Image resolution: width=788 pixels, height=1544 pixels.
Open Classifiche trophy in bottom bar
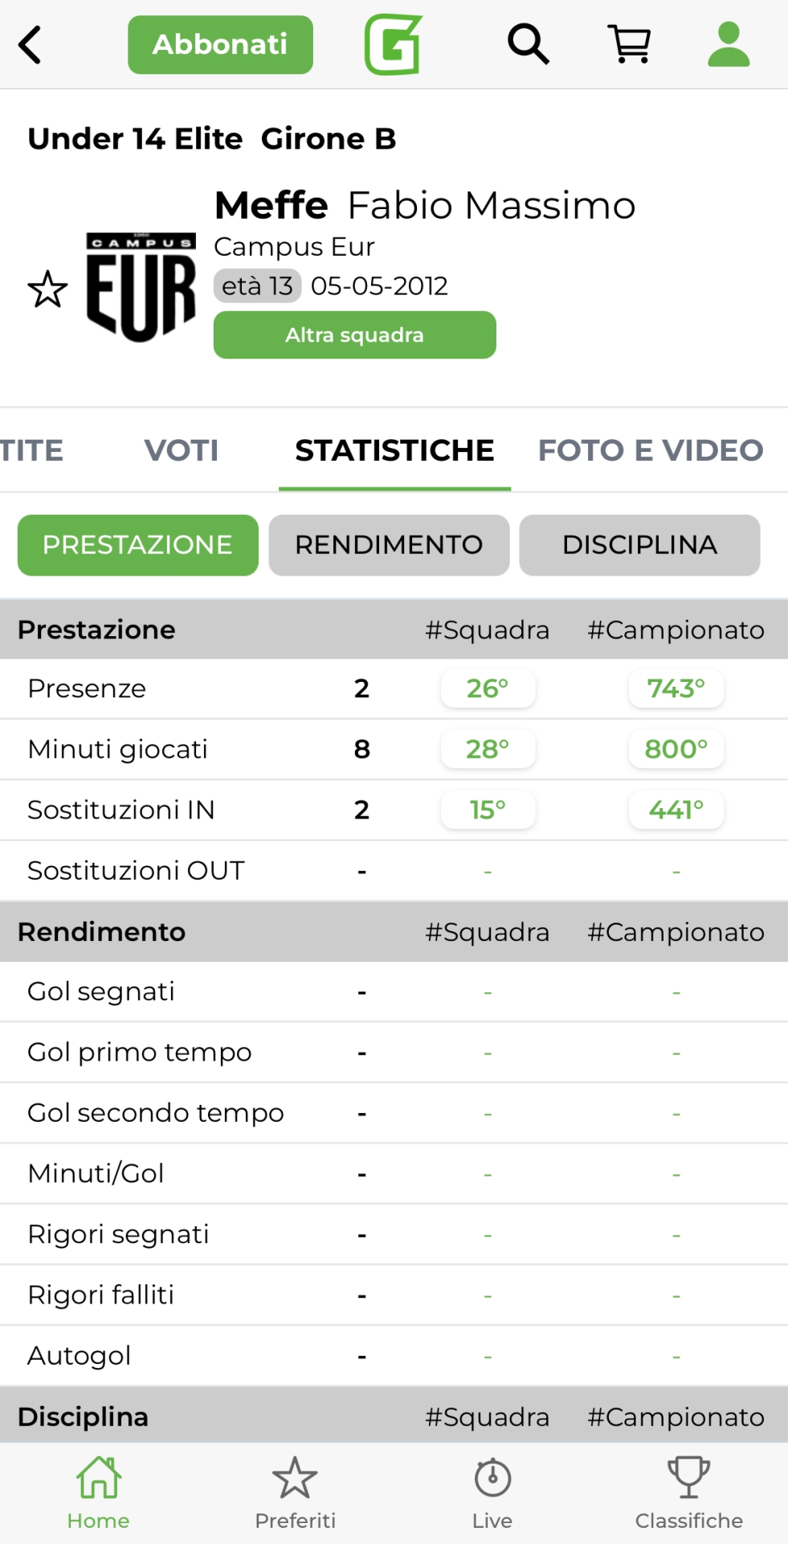coord(688,1493)
